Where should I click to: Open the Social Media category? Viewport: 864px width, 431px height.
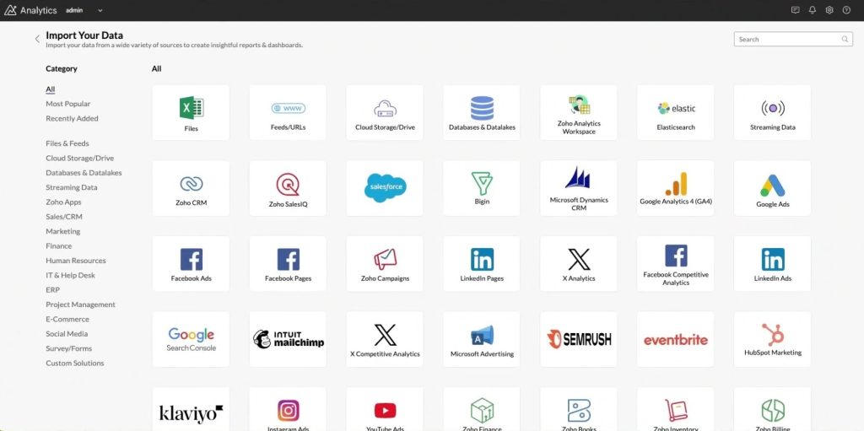point(67,333)
